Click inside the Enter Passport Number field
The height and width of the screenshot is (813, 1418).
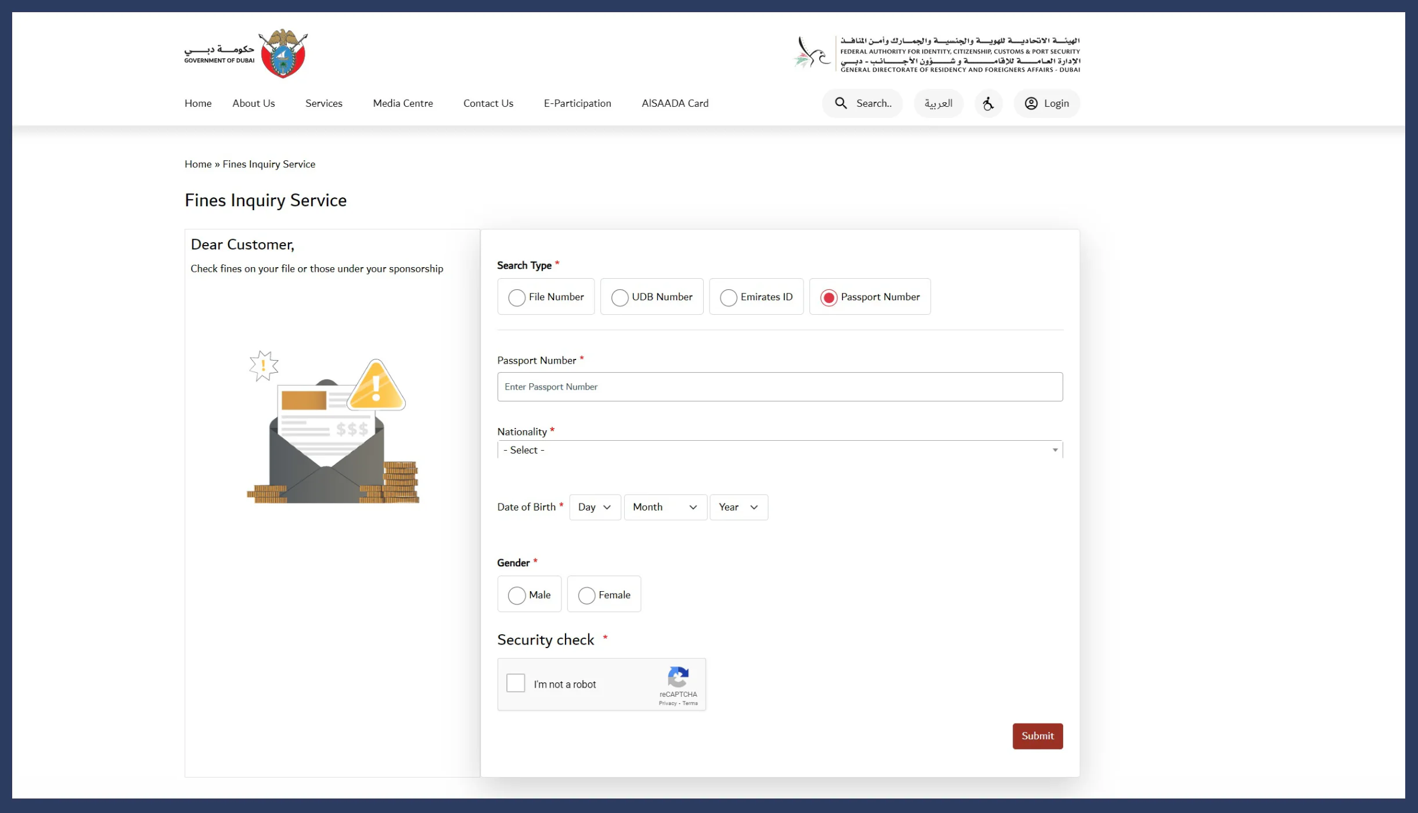[779, 386]
